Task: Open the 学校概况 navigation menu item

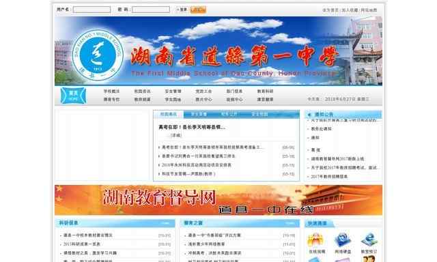Action: pos(111,91)
